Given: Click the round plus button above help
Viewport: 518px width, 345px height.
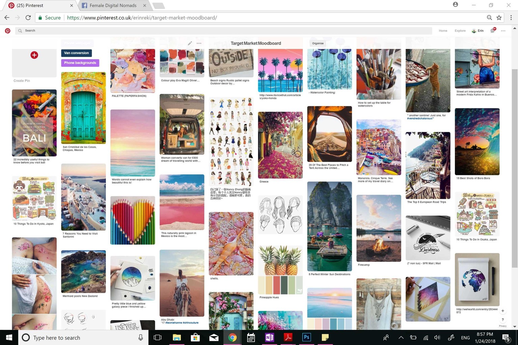Looking at the screenshot, I should coord(502,311).
